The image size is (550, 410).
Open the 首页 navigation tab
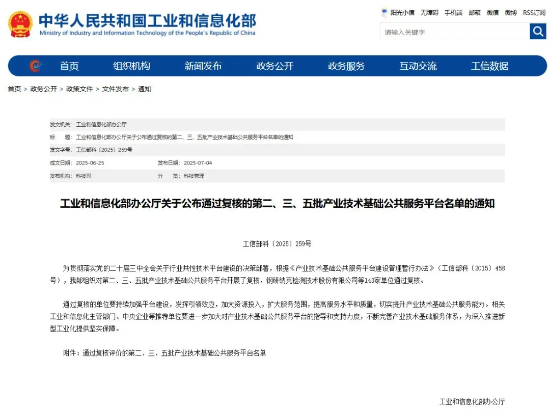69,66
